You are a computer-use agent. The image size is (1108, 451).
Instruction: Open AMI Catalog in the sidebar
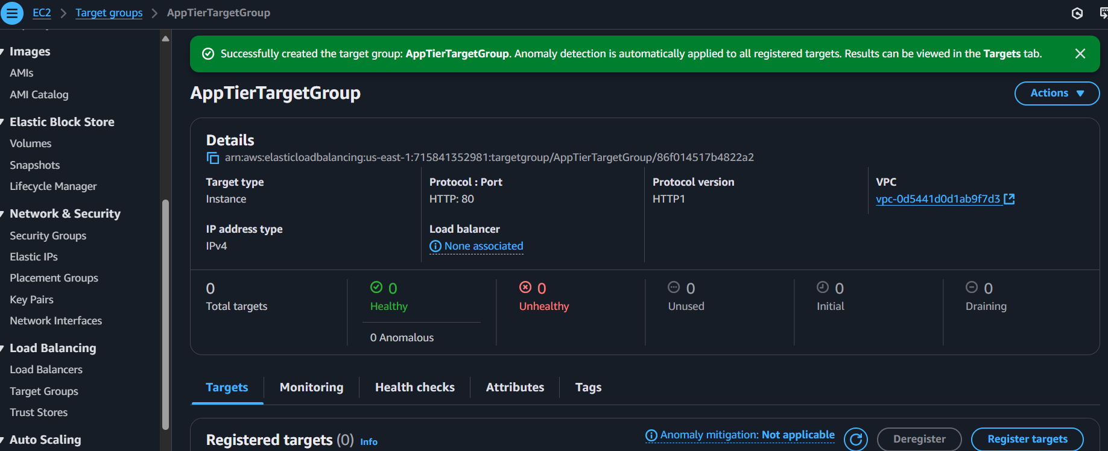(39, 95)
